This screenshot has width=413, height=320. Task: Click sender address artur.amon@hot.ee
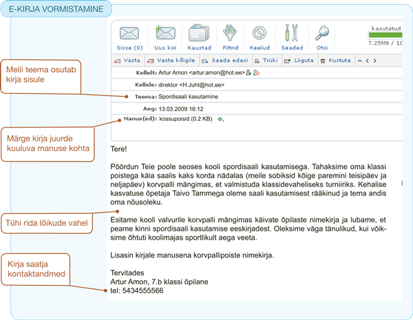tap(217, 73)
